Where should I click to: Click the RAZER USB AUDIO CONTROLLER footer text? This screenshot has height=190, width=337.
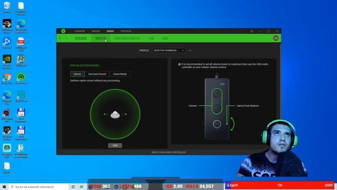(x=168, y=153)
